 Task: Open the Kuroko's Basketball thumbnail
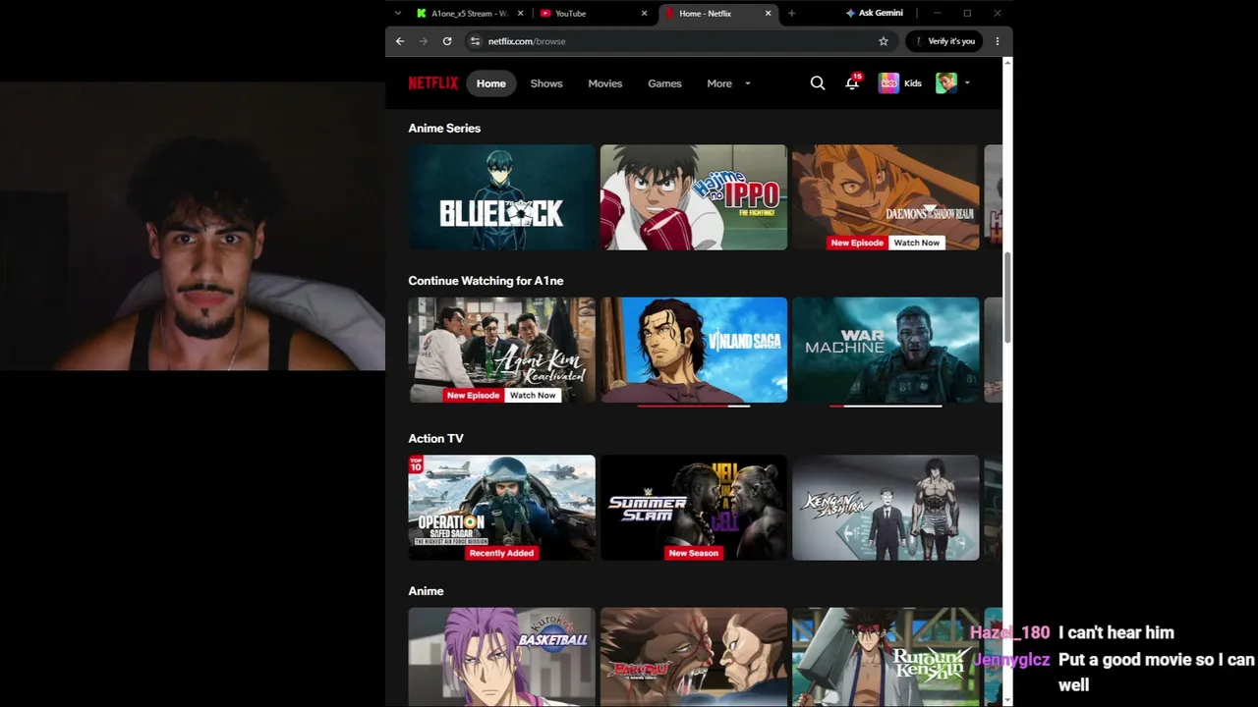pos(502,657)
